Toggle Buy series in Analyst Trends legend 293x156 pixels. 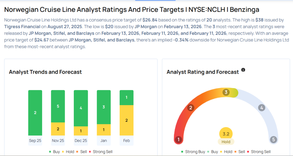click(x=54, y=152)
